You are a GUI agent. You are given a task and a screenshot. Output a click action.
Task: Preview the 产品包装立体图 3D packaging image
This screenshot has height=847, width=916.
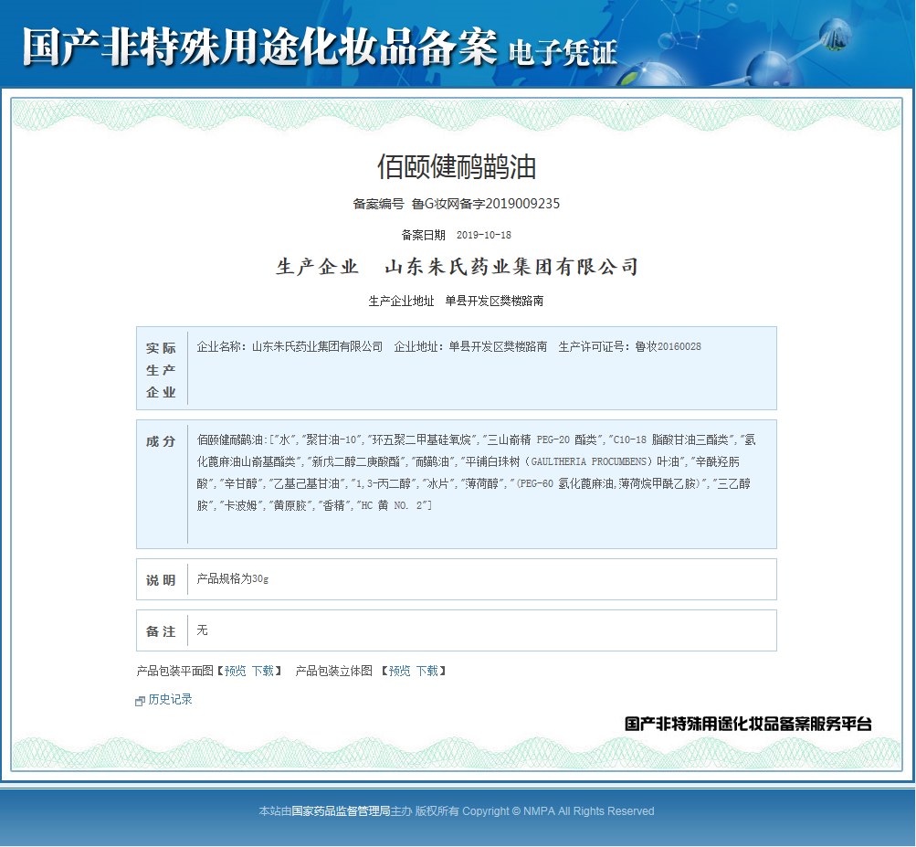(x=399, y=670)
